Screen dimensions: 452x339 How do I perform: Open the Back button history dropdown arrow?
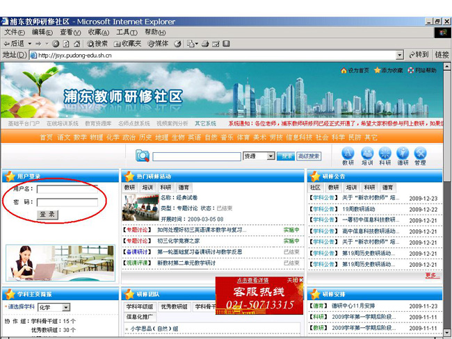pos(30,44)
